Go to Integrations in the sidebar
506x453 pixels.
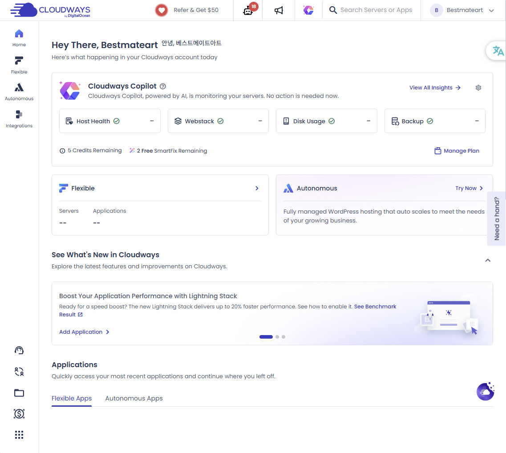point(19,119)
